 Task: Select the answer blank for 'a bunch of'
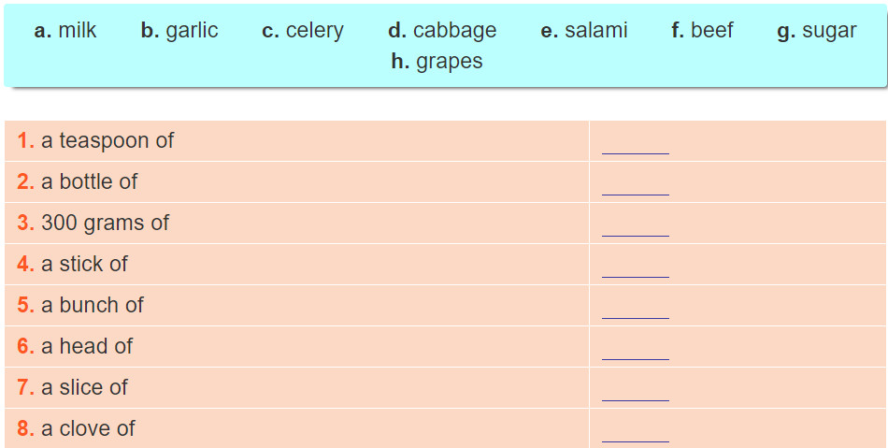pyautogui.click(x=636, y=308)
